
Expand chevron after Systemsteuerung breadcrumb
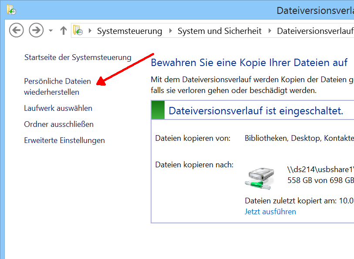point(170,31)
